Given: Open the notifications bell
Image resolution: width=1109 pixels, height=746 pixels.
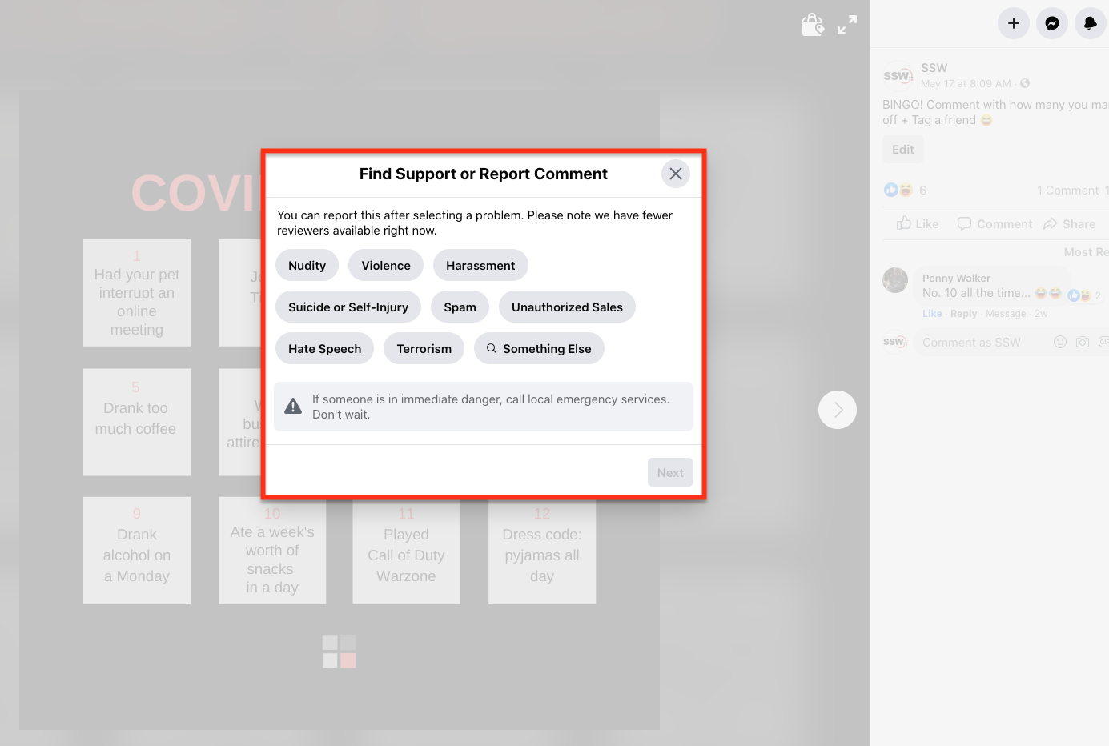Looking at the screenshot, I should coord(1090,23).
